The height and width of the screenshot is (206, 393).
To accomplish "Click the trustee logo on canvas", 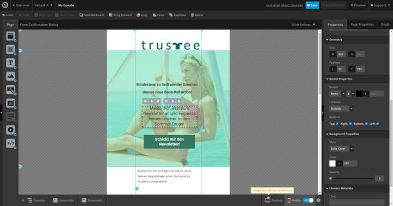I will click(x=170, y=45).
